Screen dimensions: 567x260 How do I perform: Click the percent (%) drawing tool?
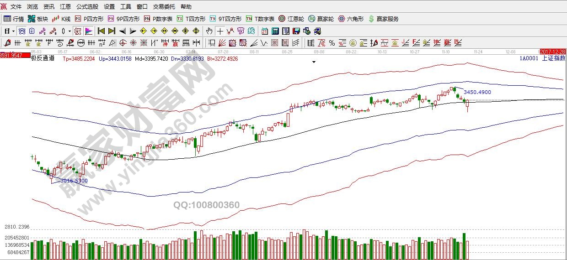[x=332, y=43]
